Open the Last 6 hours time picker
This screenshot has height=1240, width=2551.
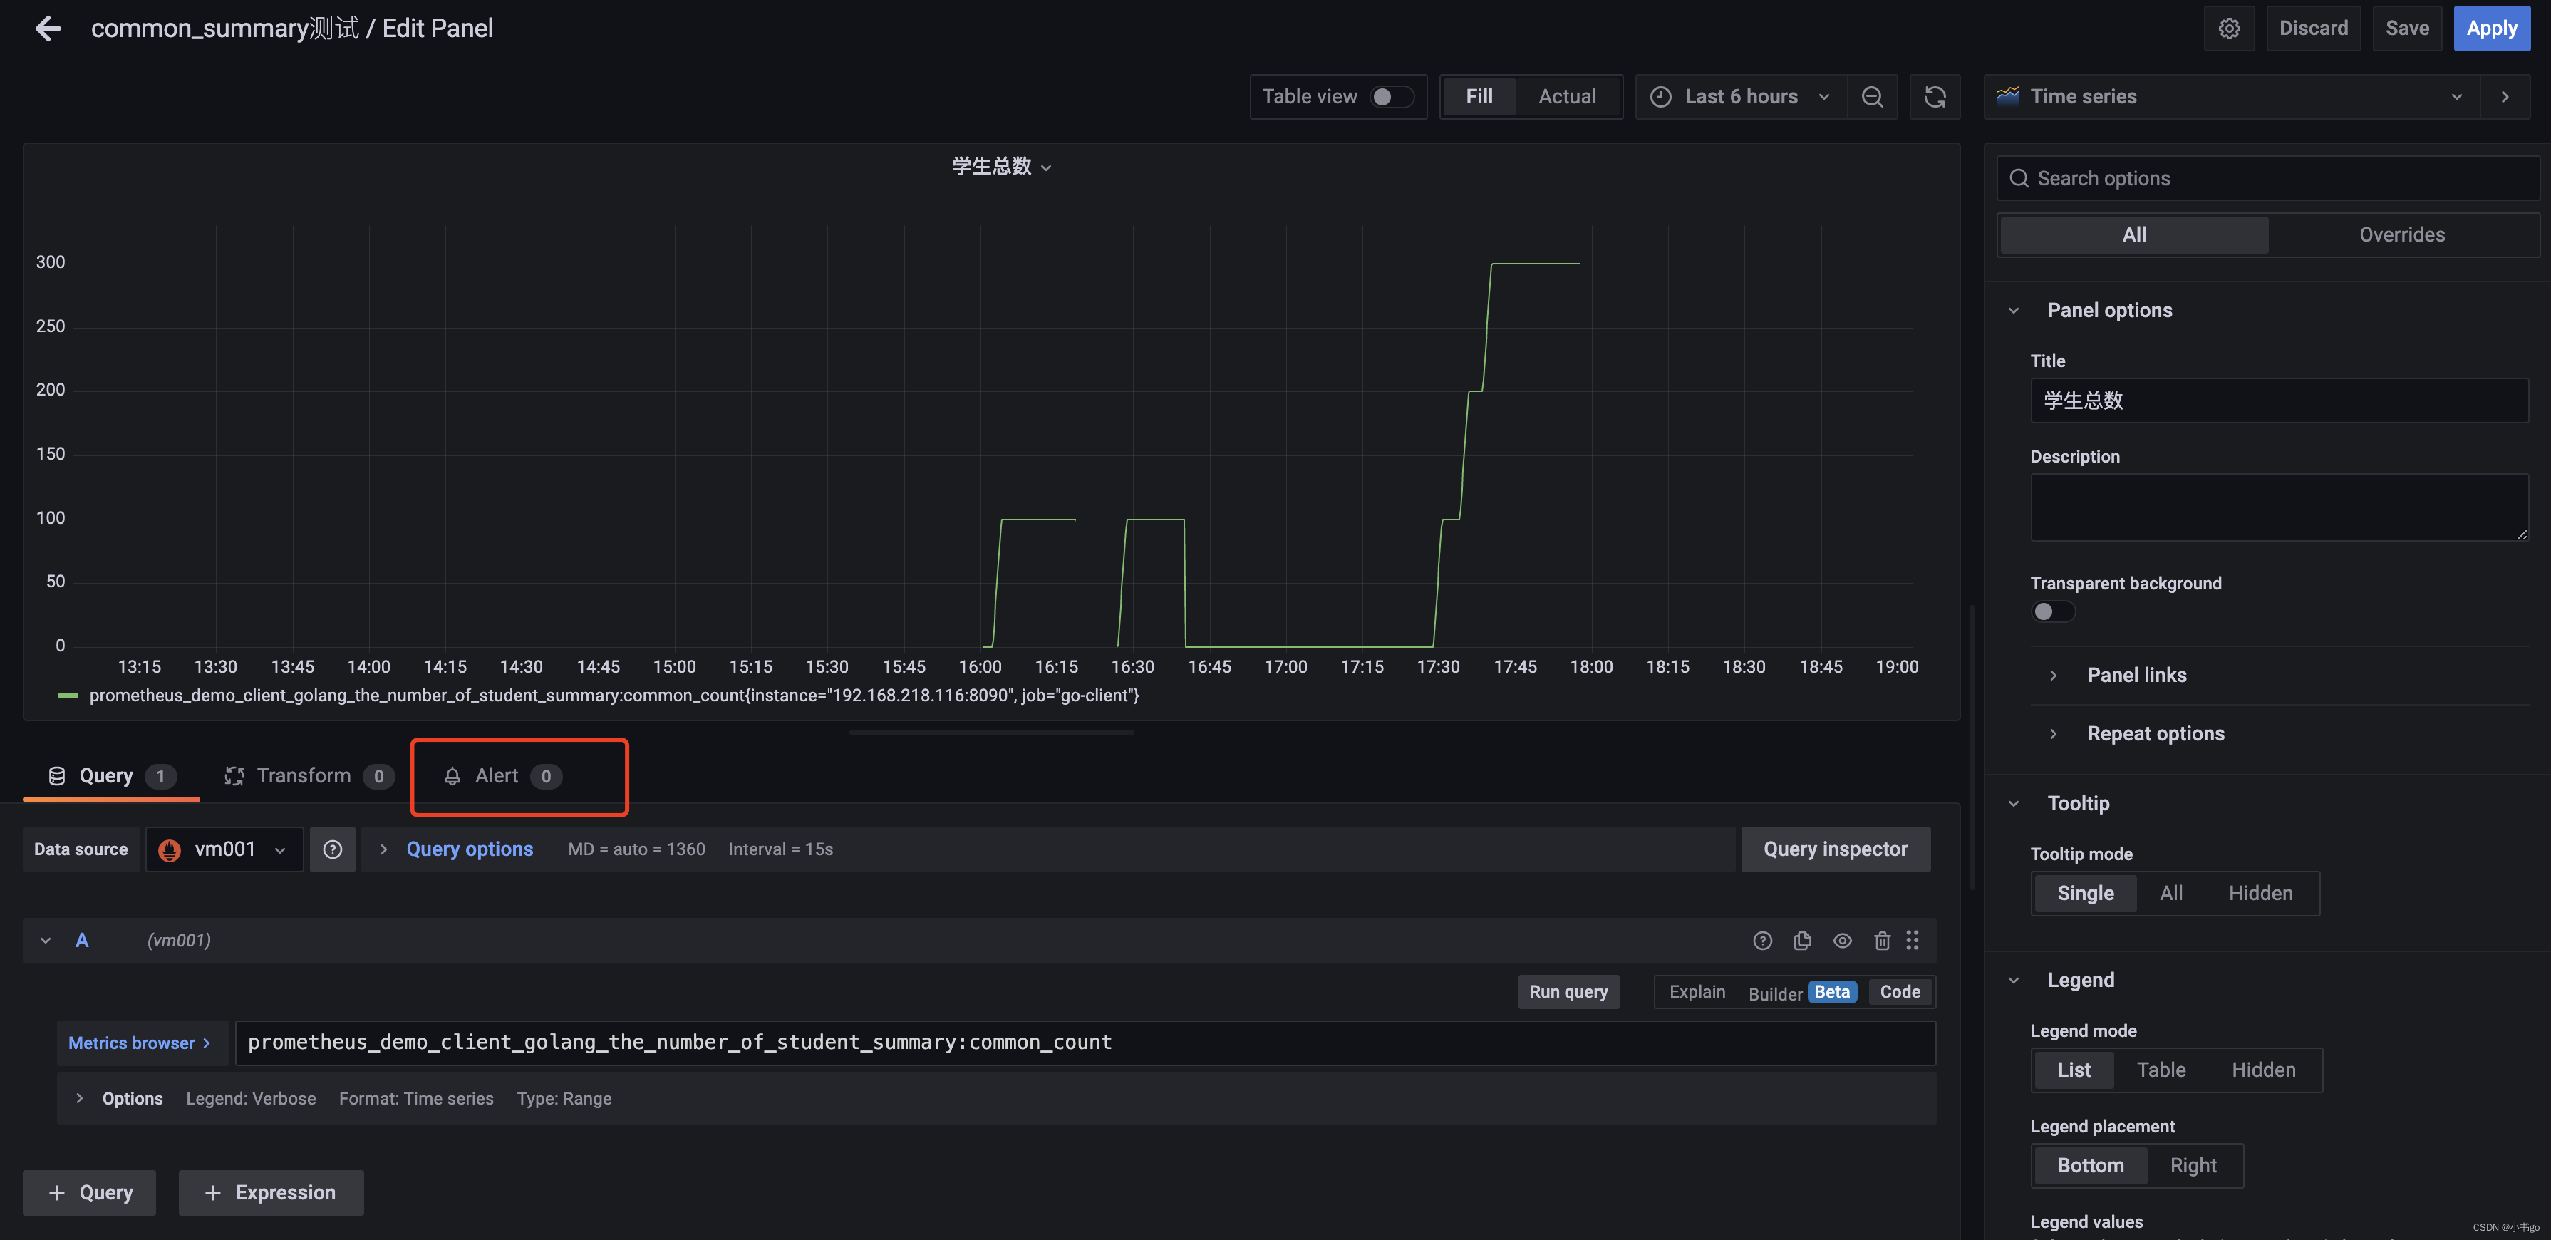[1740, 97]
